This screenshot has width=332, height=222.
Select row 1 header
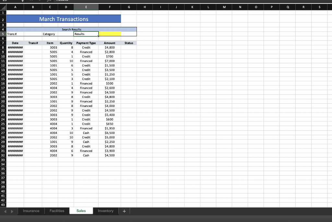[3, 13]
